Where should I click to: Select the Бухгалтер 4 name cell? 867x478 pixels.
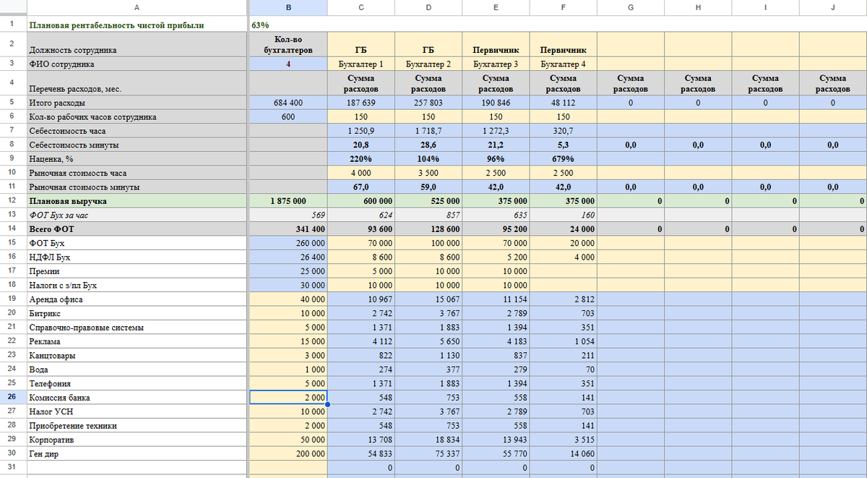click(563, 64)
